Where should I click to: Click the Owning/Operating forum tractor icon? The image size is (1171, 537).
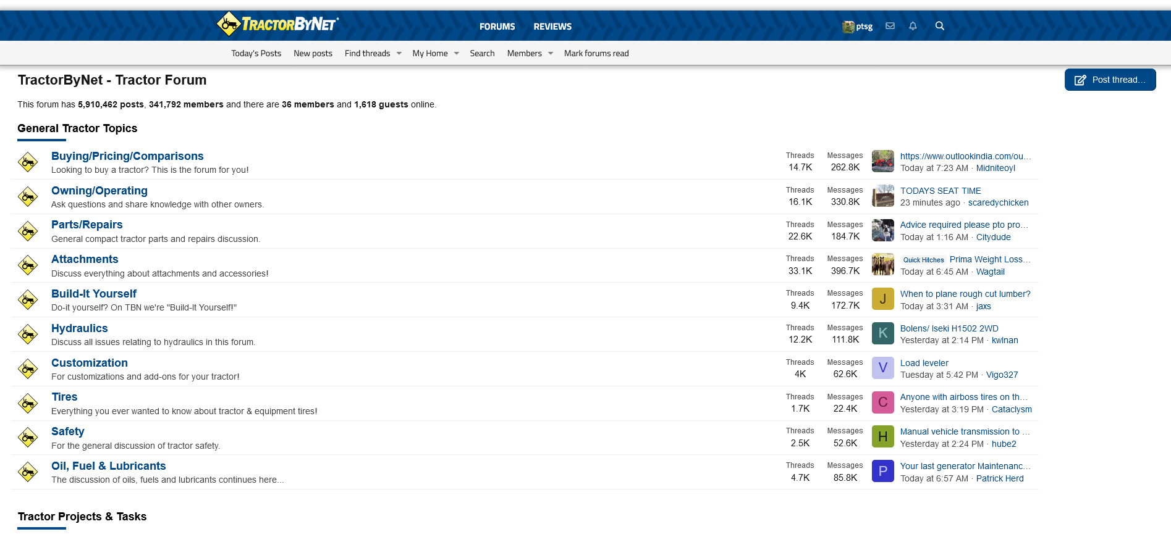tap(28, 196)
